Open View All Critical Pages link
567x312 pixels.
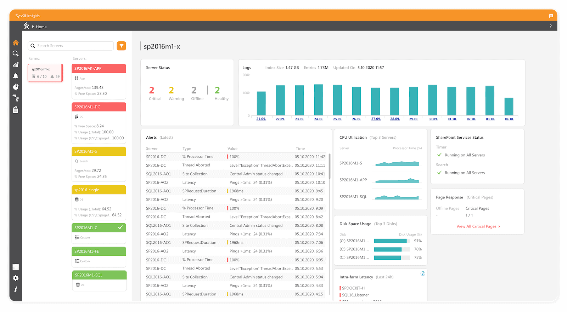(478, 226)
